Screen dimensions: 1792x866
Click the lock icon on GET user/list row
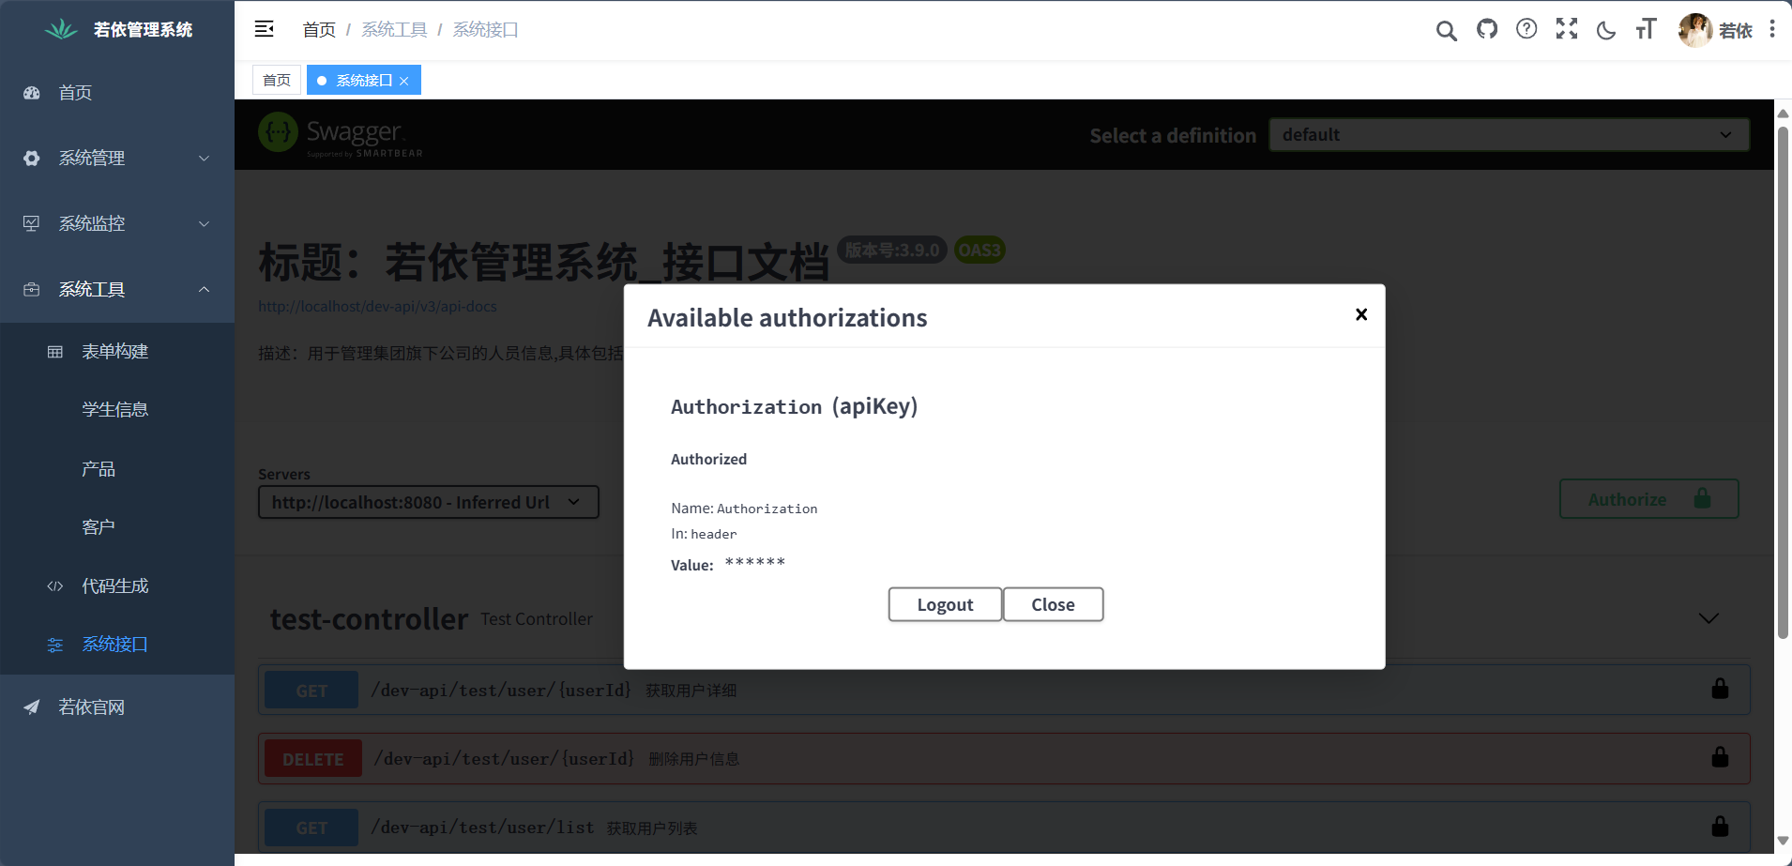point(1720,827)
